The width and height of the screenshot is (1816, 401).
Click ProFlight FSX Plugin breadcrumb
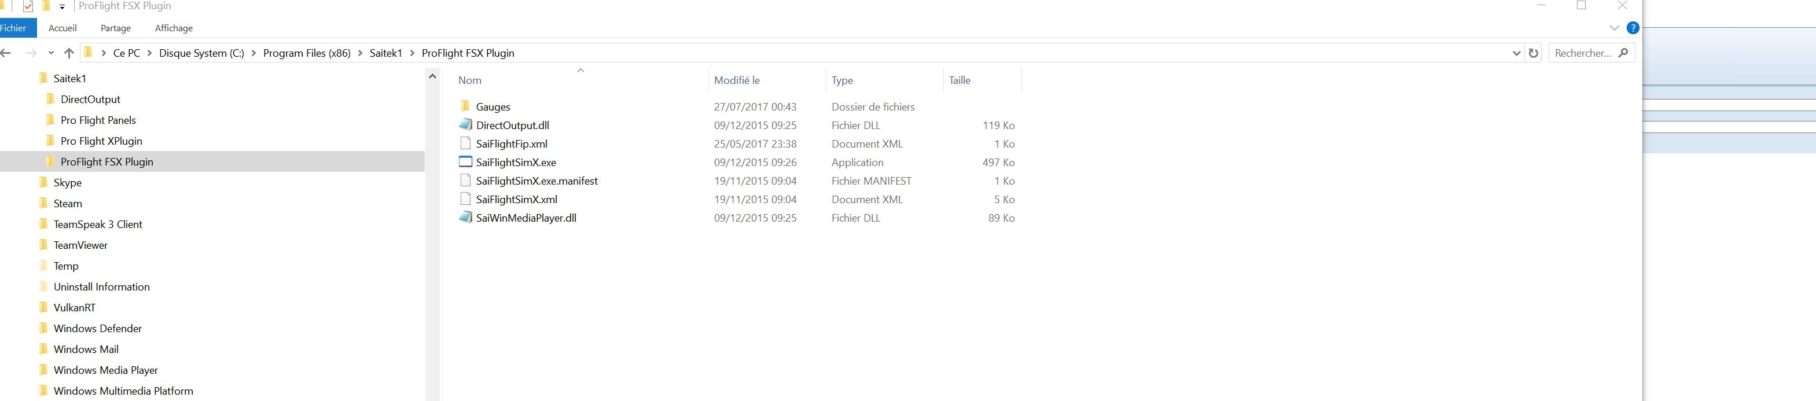point(468,53)
